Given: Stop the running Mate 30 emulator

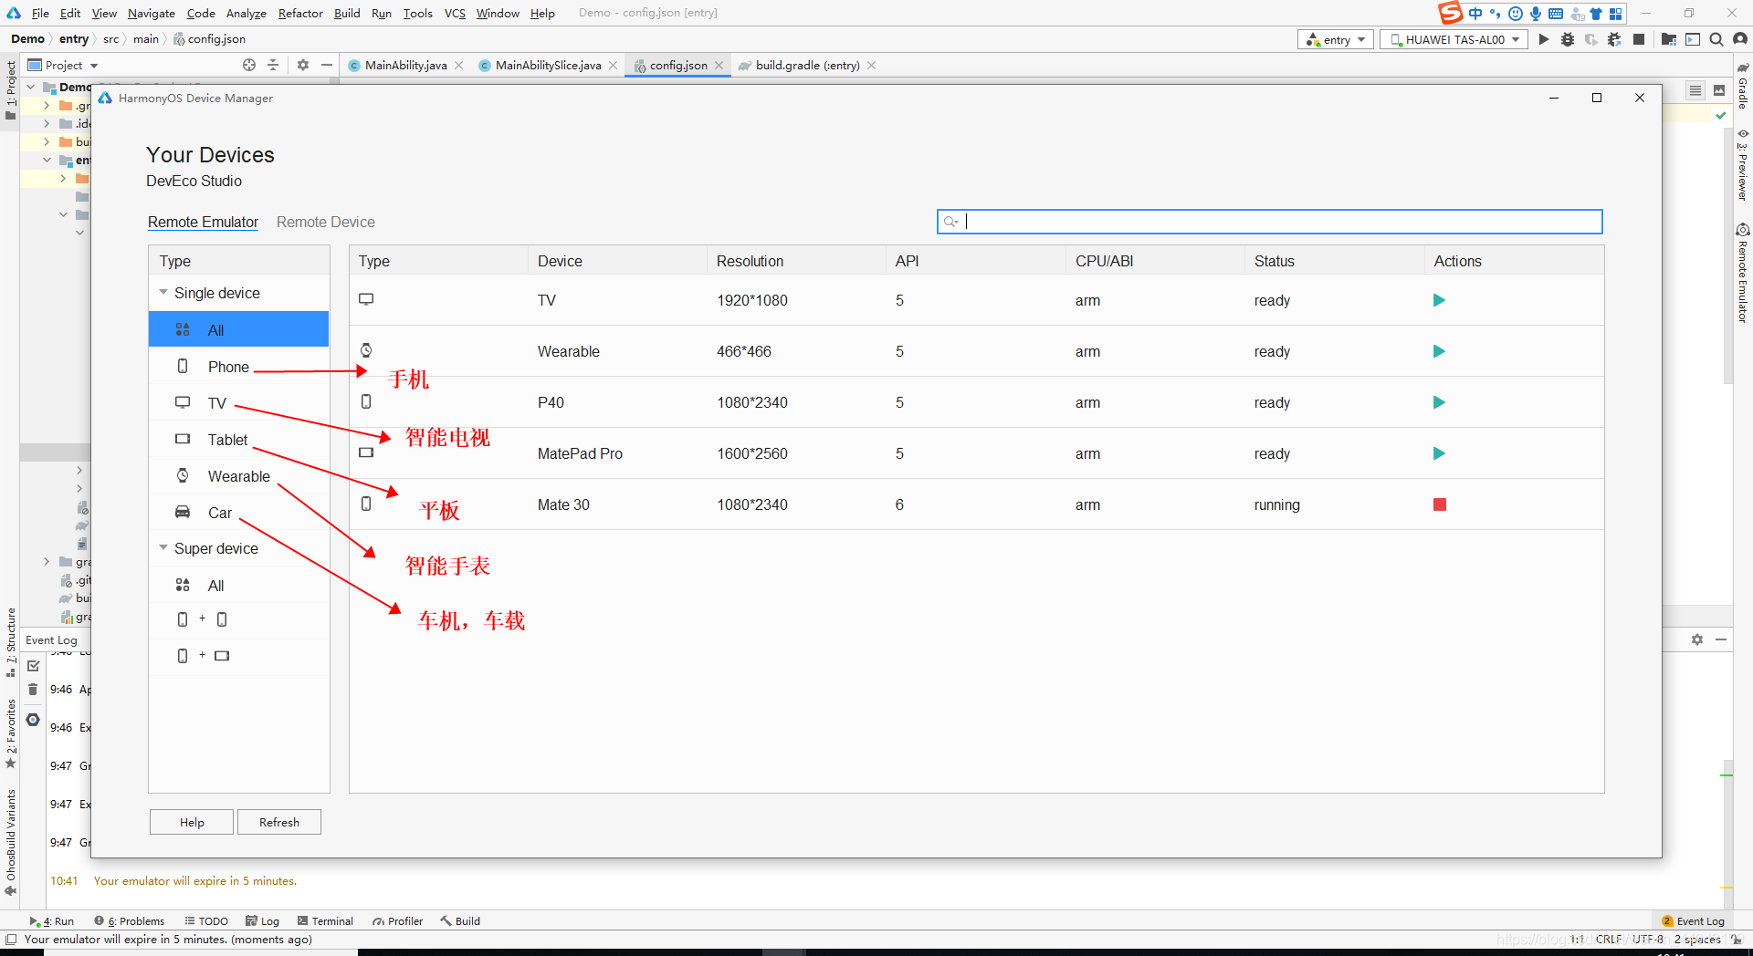Looking at the screenshot, I should [x=1440, y=504].
